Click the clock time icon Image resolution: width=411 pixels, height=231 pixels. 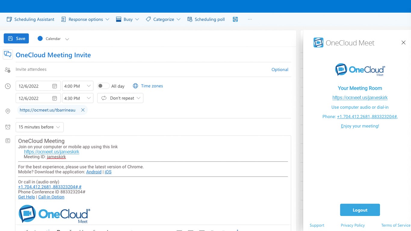[8, 86]
